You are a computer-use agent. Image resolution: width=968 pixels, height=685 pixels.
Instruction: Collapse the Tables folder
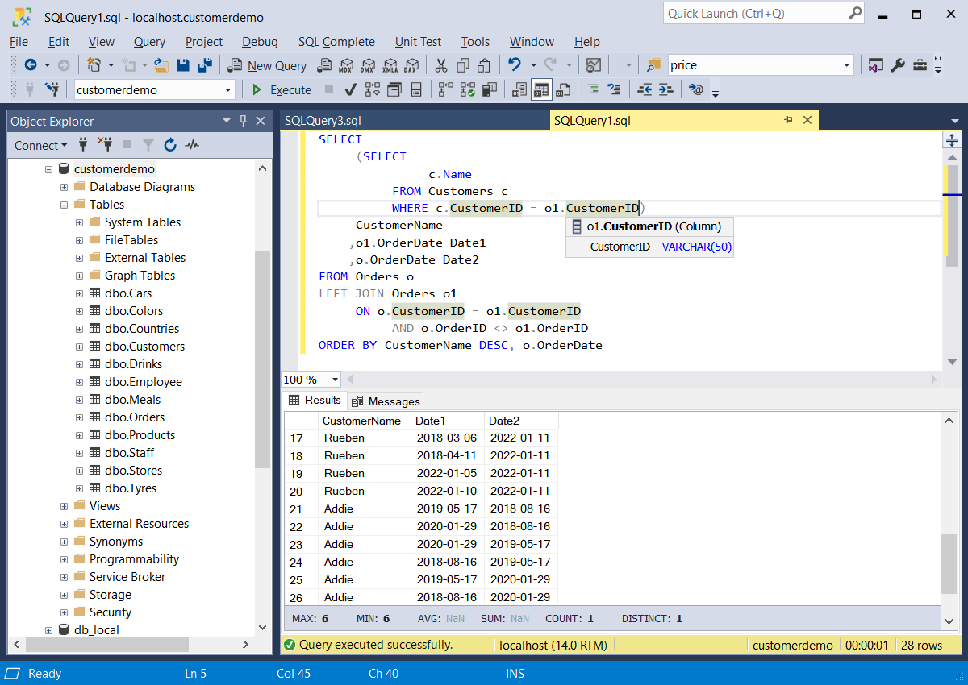[x=64, y=204]
